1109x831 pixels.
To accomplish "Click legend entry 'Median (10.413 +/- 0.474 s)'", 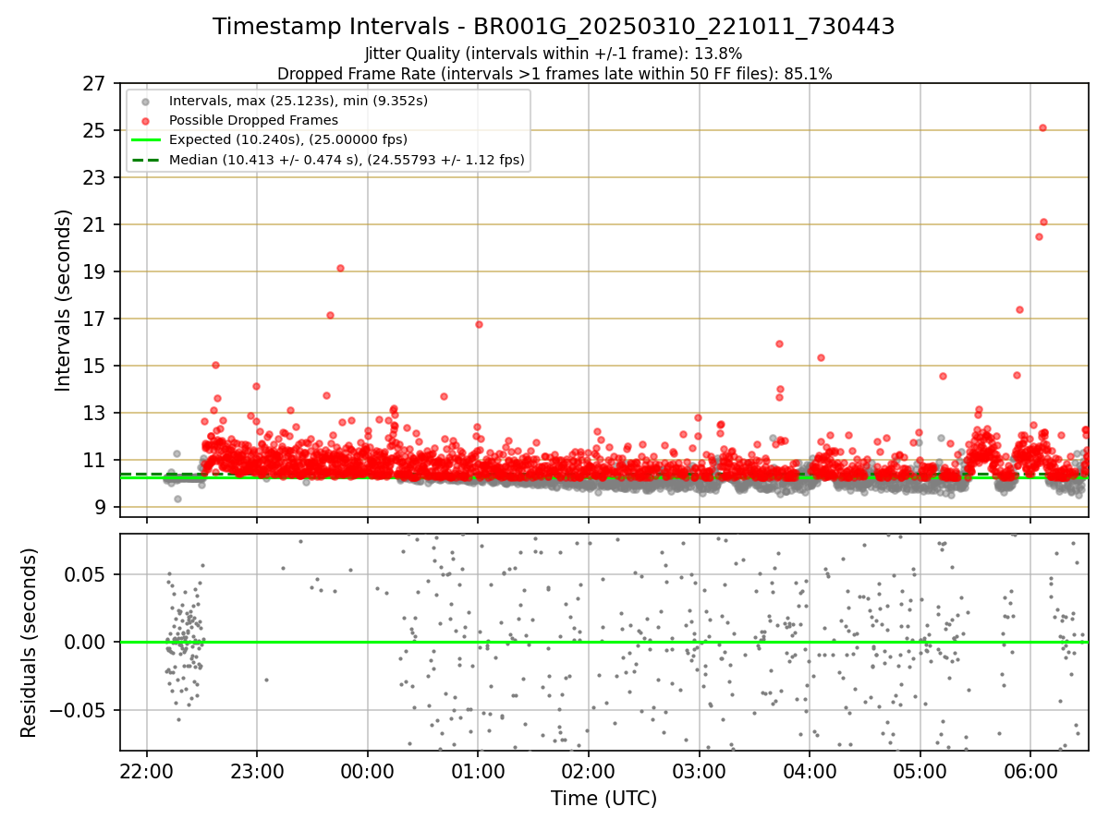I will pos(347,160).
